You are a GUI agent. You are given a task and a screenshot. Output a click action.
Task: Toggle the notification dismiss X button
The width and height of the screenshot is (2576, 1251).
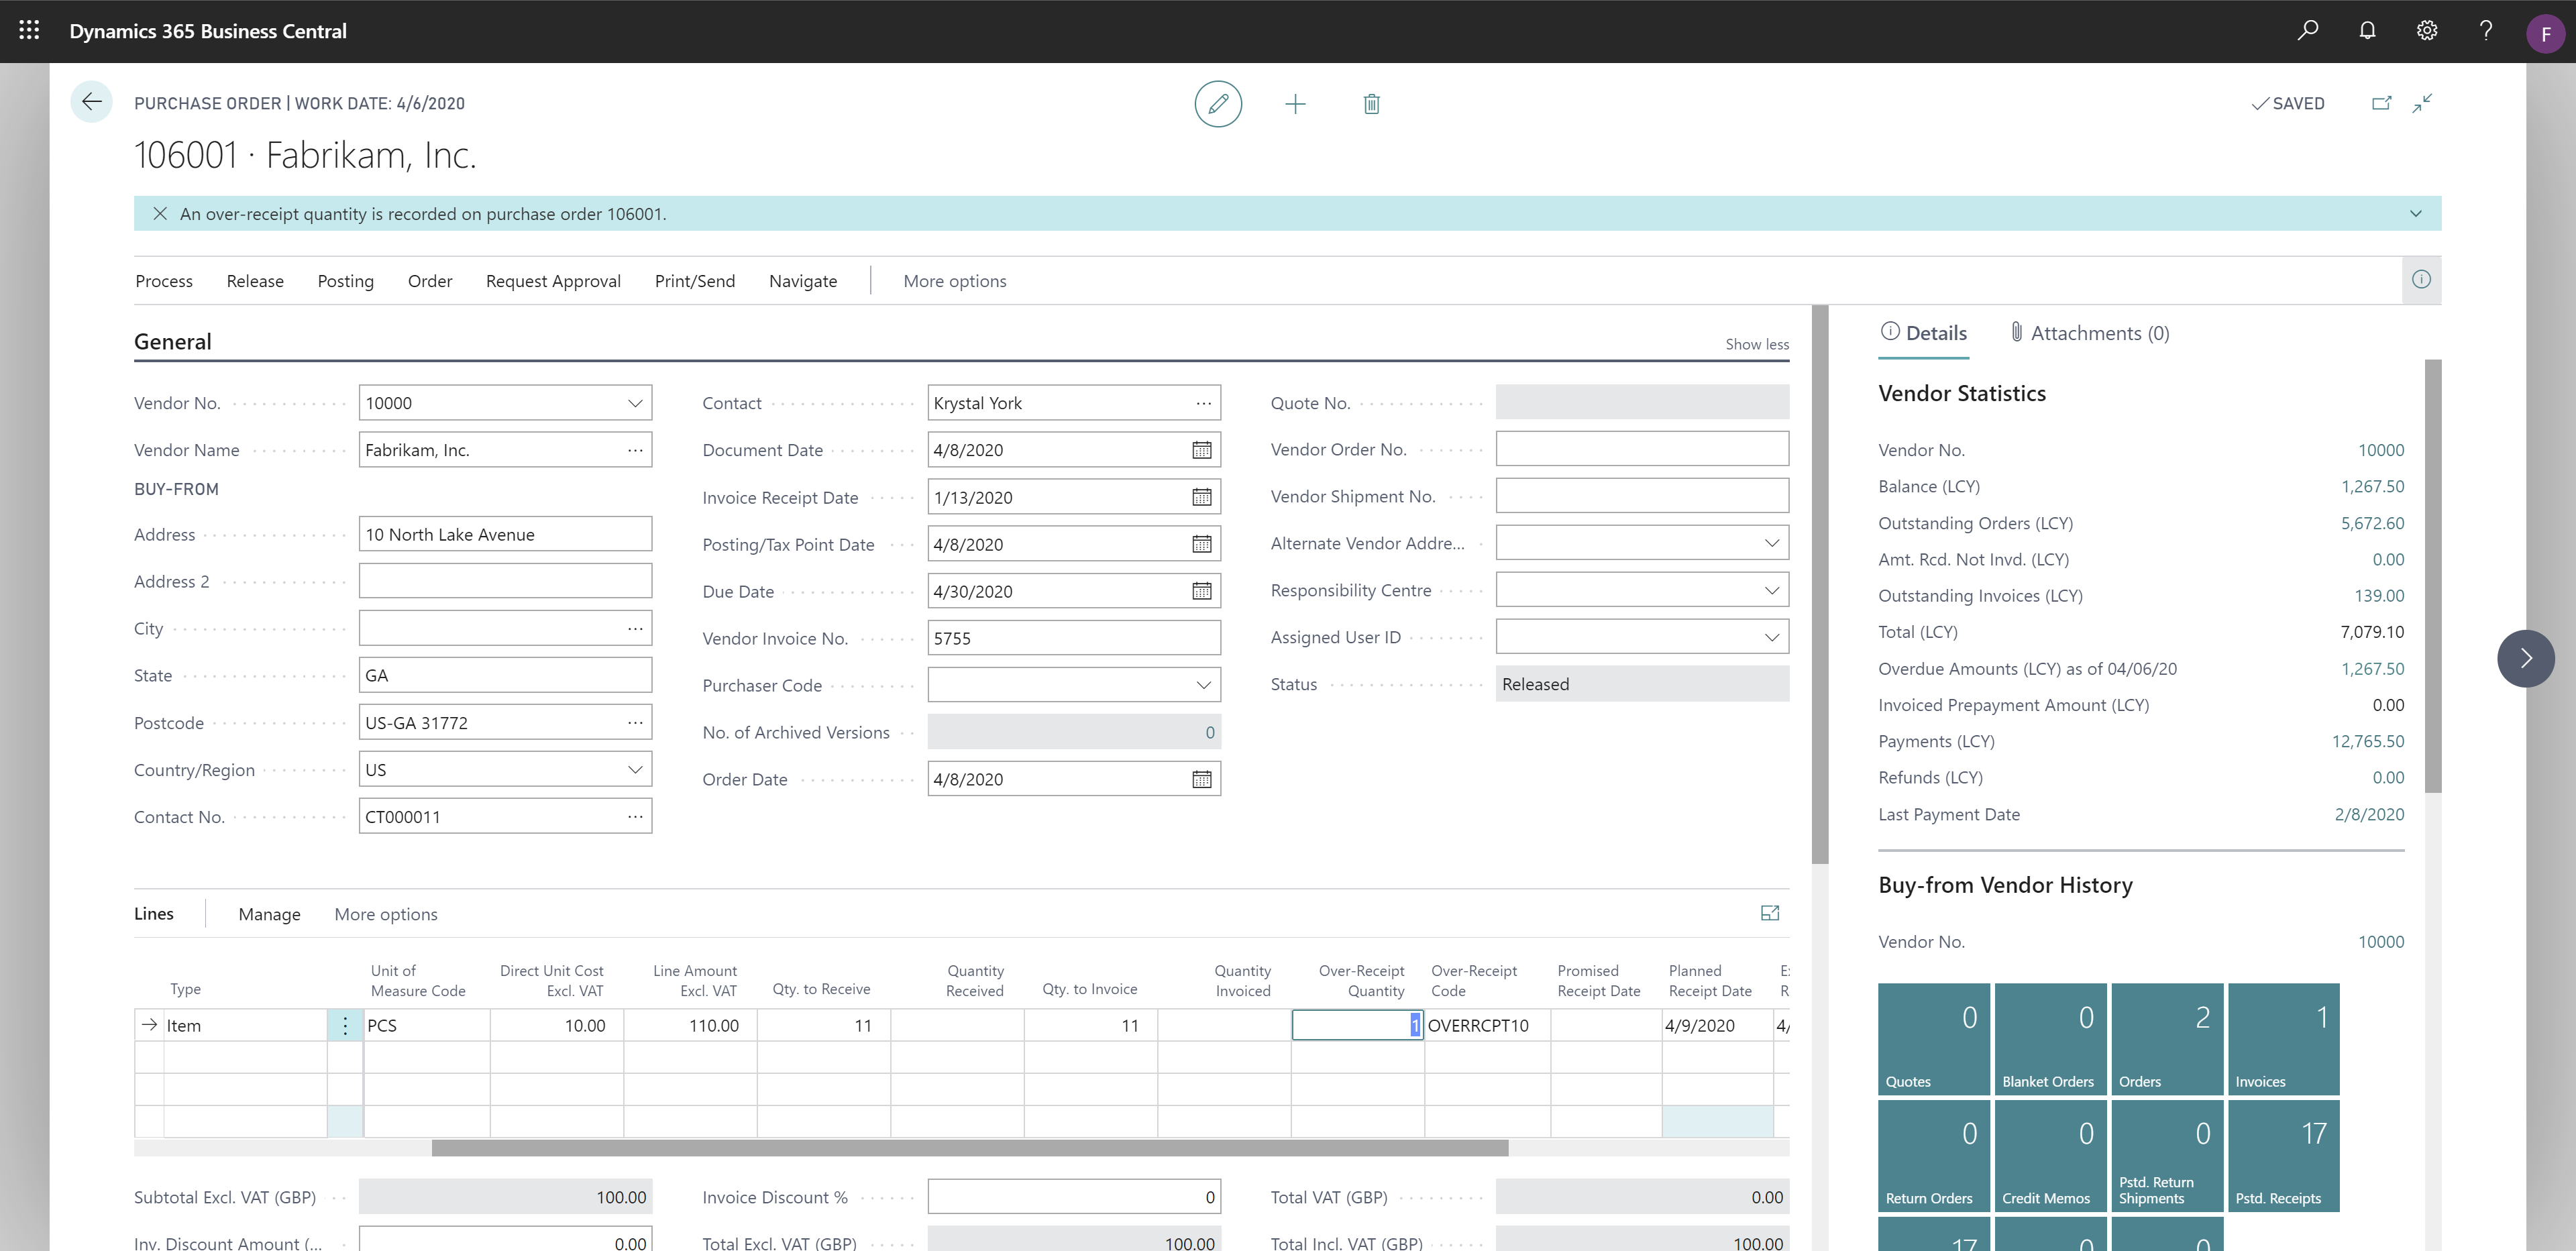click(x=161, y=213)
